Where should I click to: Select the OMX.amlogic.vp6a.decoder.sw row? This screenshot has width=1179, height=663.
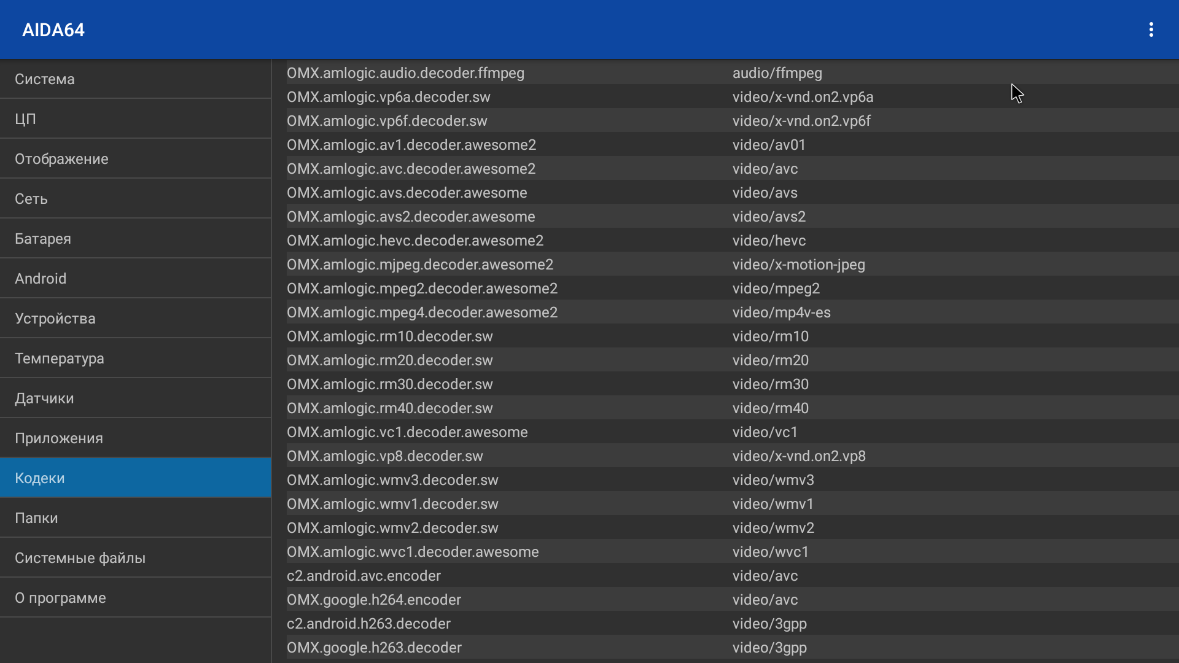732,97
